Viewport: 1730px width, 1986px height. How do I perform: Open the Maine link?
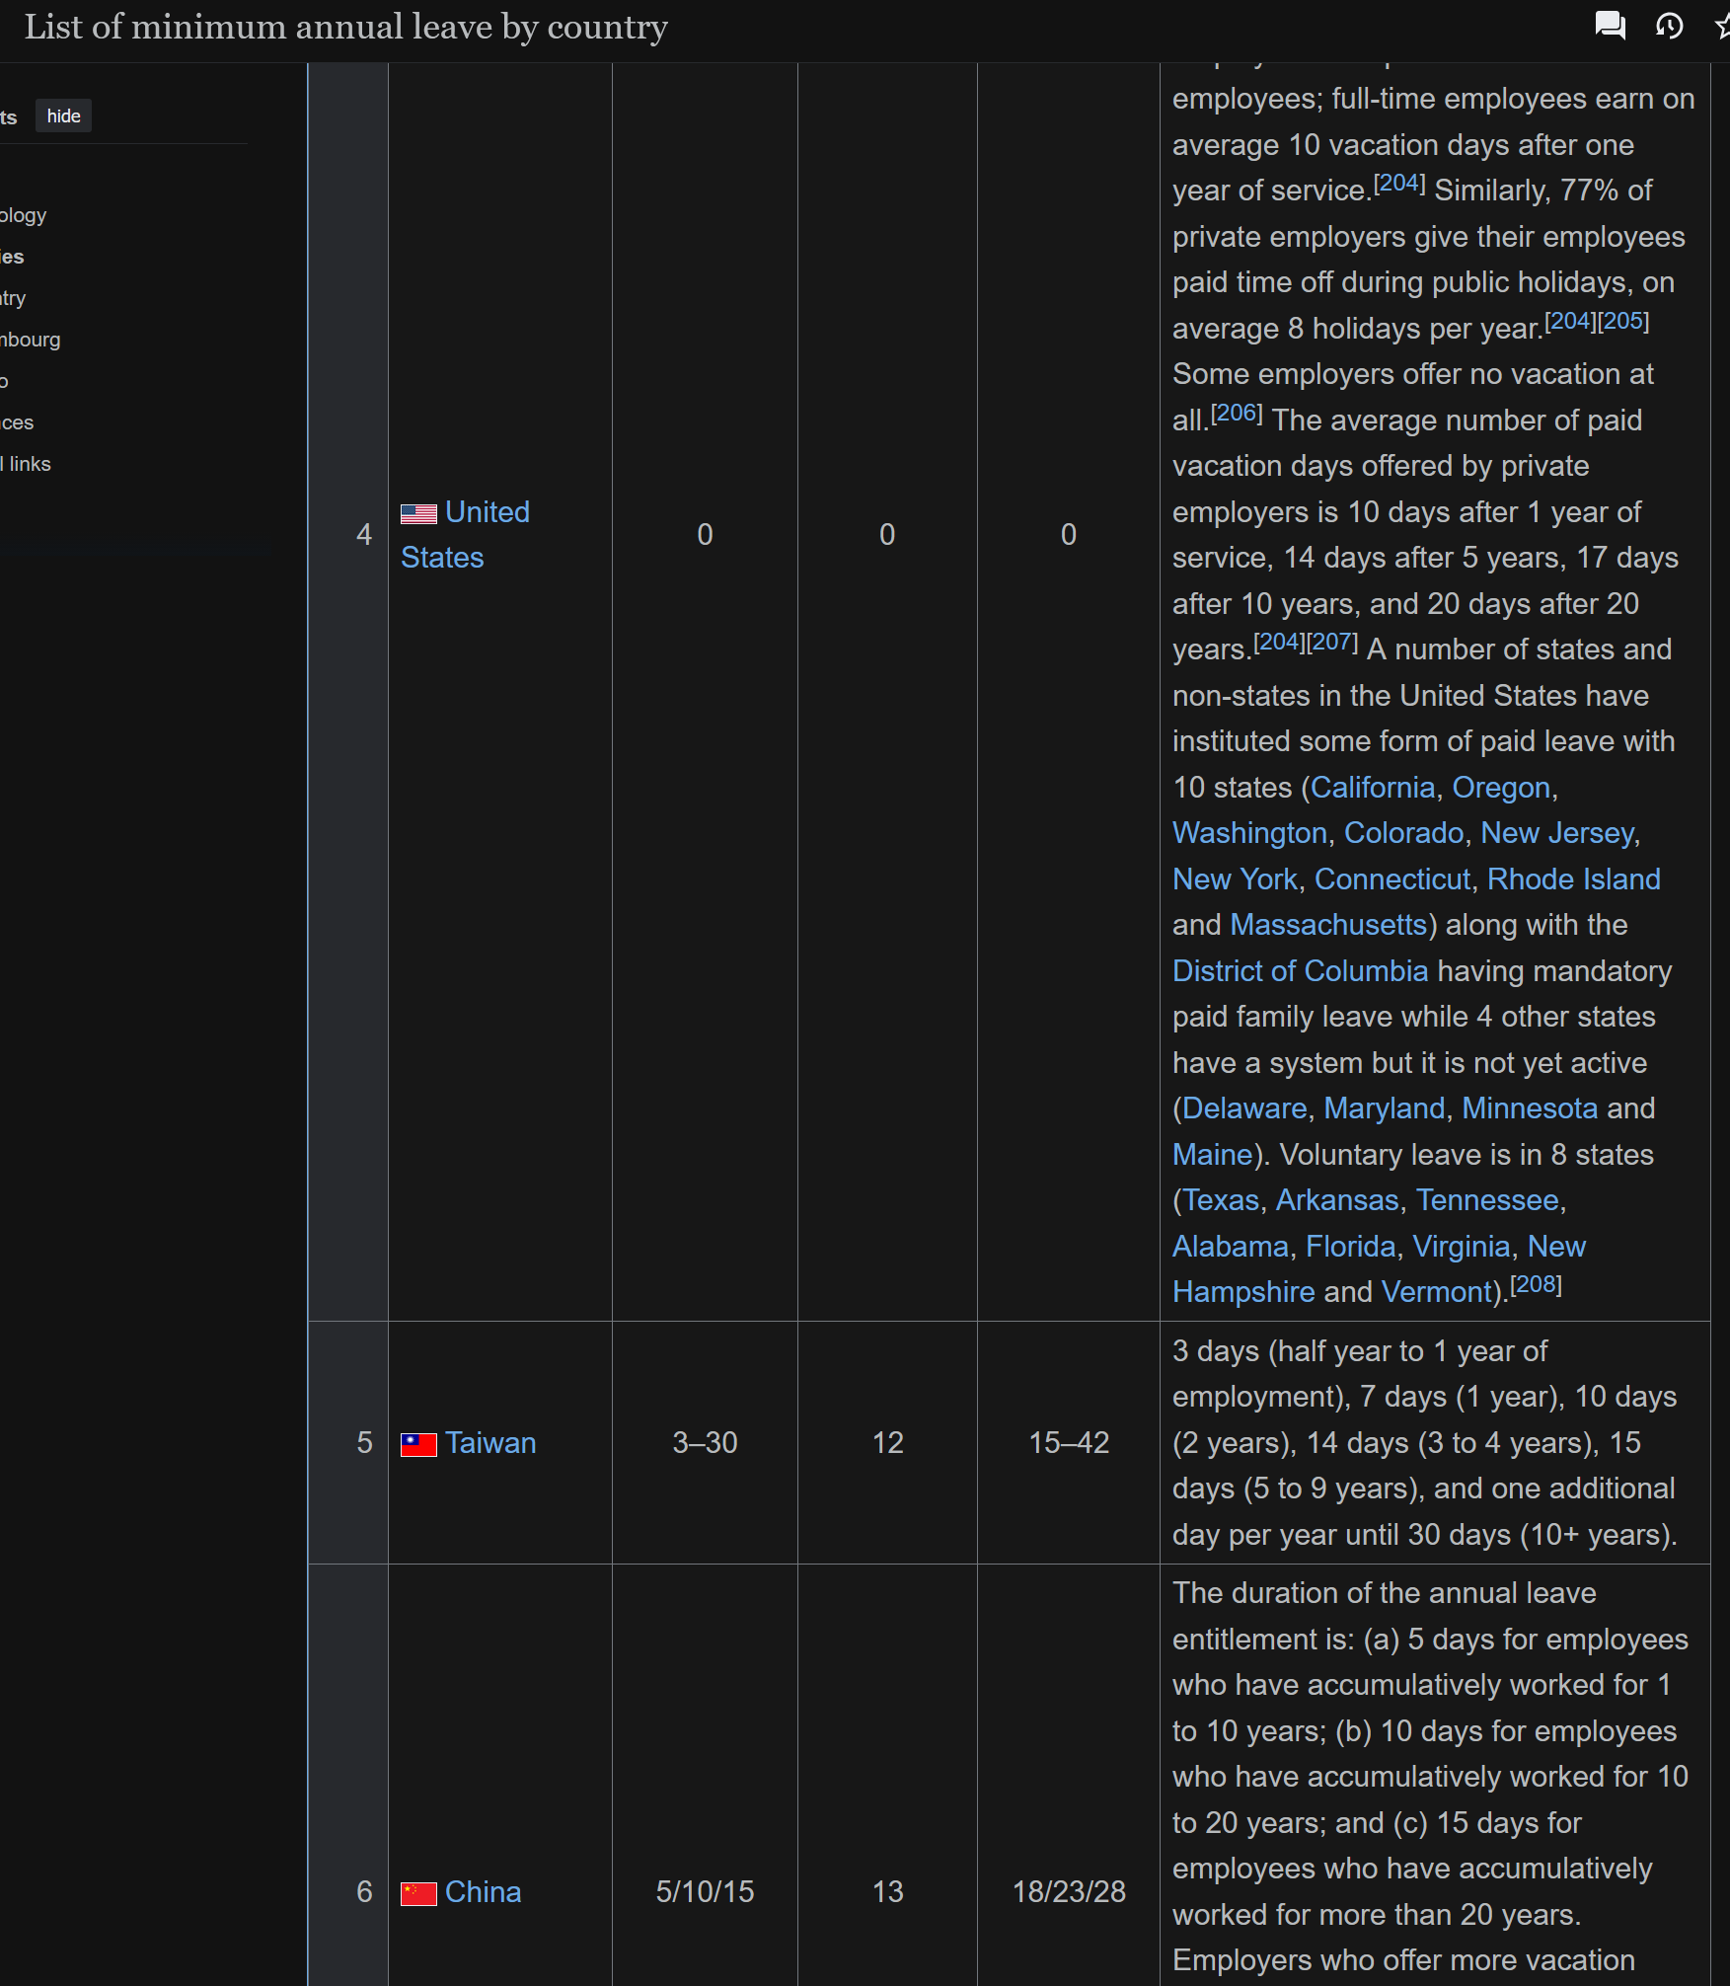coord(1212,1155)
